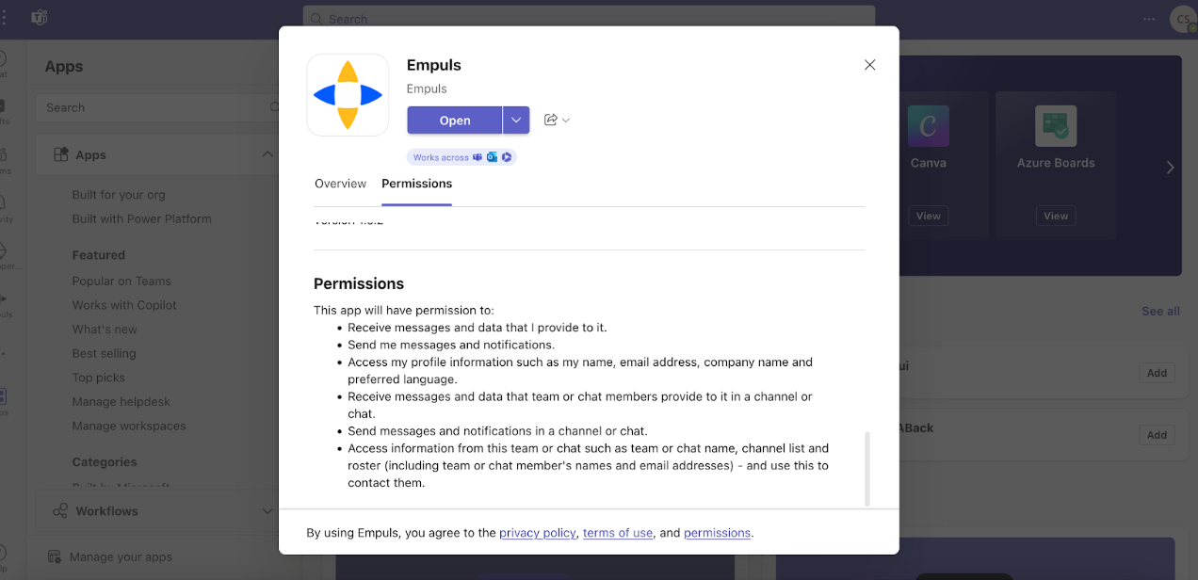Click the Canva app icon
This screenshot has height=580, width=1198.
coord(928,125)
